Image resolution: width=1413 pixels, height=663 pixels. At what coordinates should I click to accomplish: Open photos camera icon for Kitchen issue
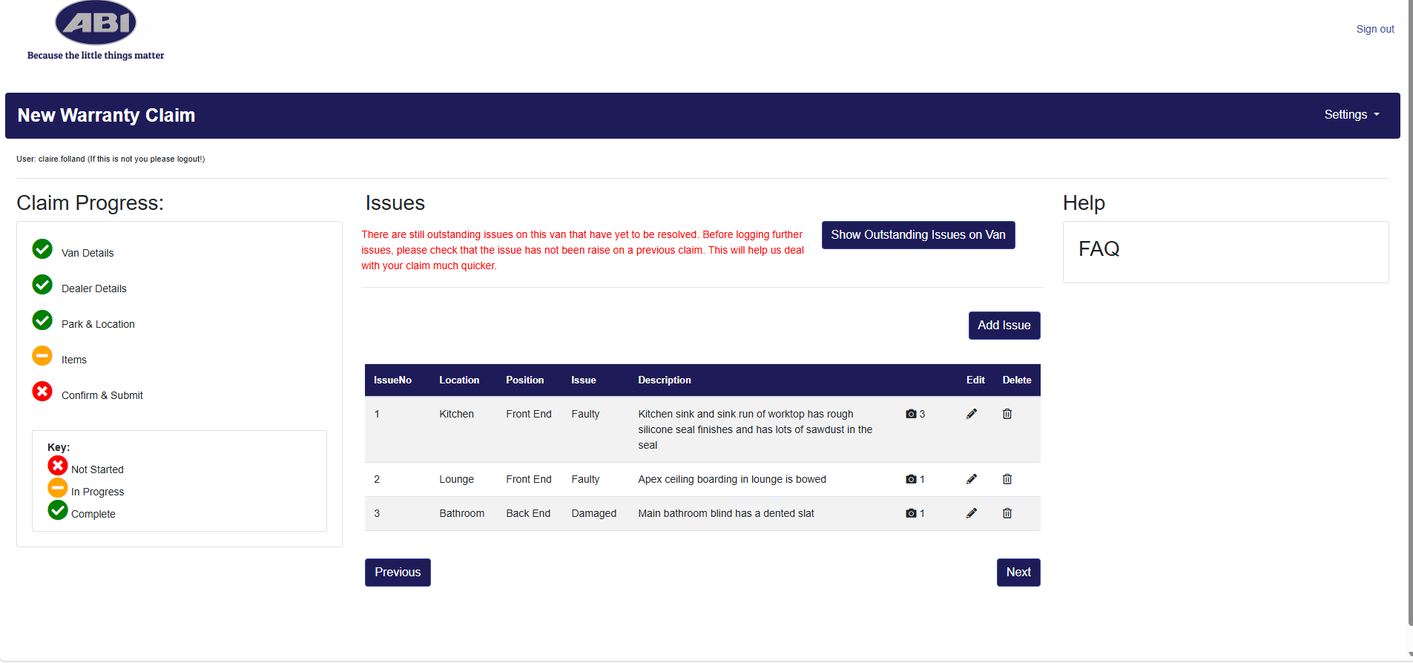911,414
